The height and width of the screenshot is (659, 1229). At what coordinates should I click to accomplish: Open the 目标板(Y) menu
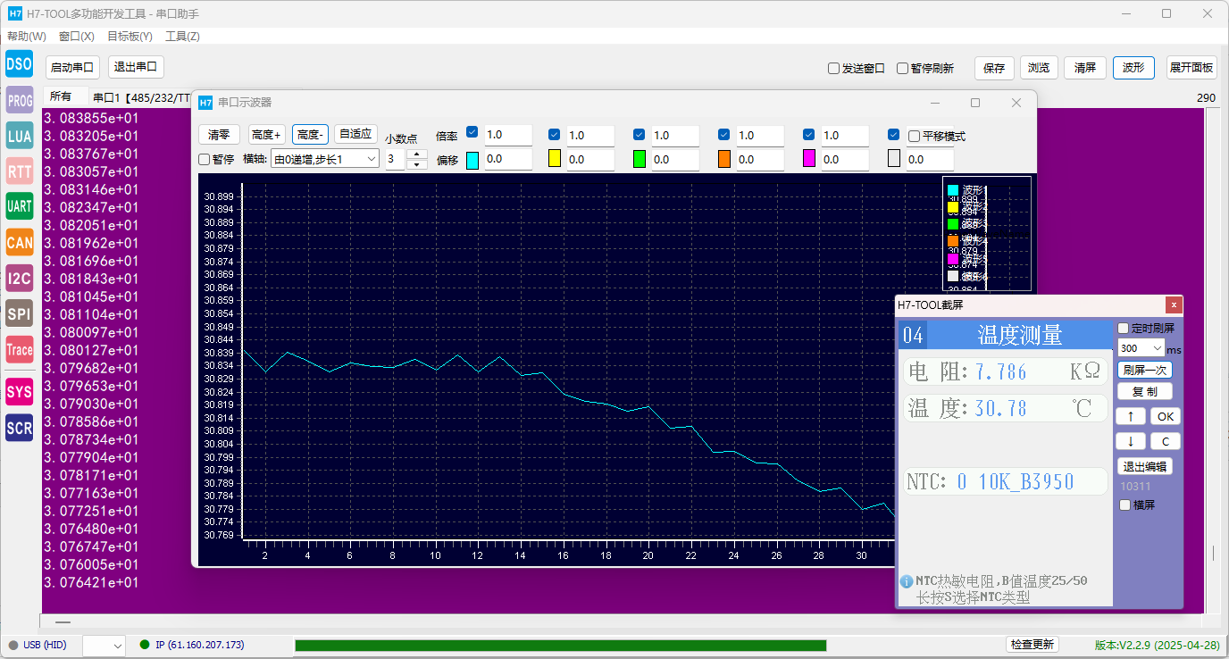130,37
